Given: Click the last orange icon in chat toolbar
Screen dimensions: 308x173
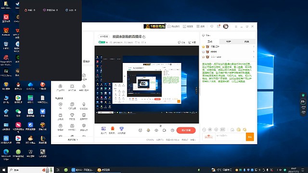Looking at the screenshot, I should [245, 130].
